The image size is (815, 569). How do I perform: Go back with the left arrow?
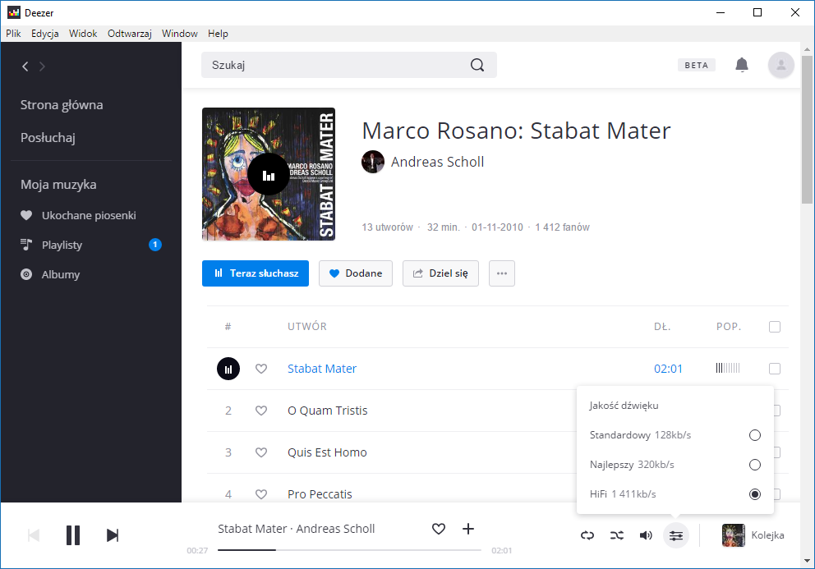click(25, 67)
